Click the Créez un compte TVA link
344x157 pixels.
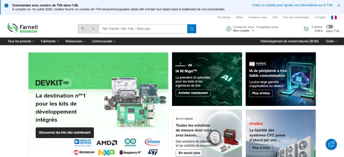[292, 5]
